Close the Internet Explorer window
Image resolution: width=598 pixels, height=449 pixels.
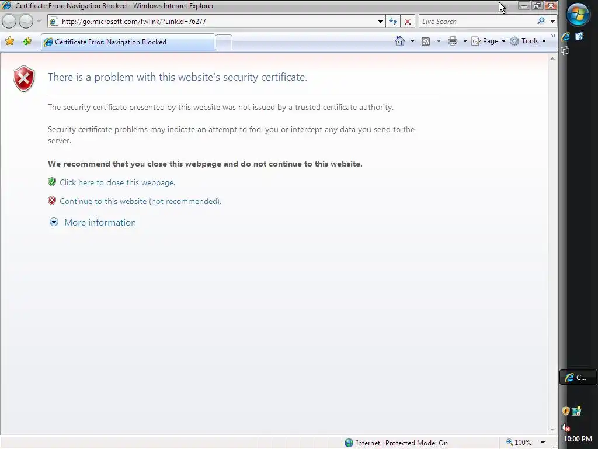coord(551,6)
